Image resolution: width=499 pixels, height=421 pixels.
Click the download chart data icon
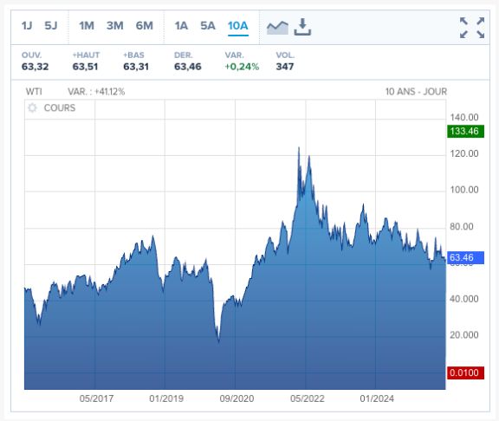(302, 27)
